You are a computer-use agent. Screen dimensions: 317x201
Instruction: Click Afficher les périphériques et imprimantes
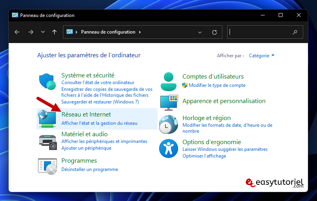(104, 141)
